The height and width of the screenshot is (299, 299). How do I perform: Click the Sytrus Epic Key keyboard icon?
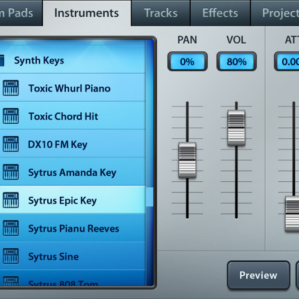click(x=11, y=200)
